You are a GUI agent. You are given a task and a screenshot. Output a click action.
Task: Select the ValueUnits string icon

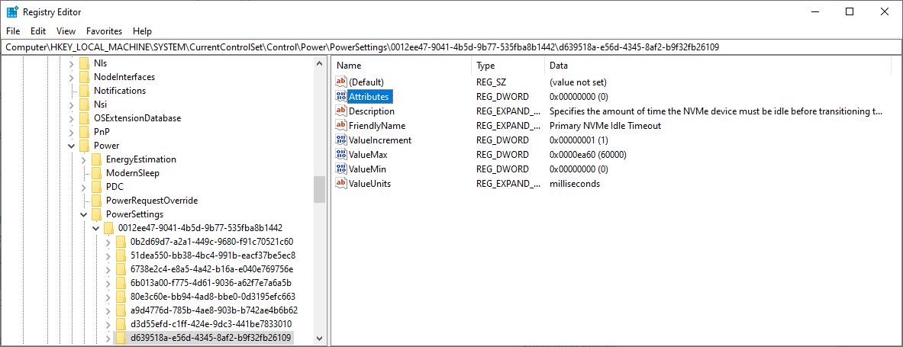pyautogui.click(x=341, y=184)
